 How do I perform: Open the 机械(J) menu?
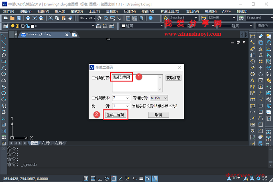tap(242, 11)
